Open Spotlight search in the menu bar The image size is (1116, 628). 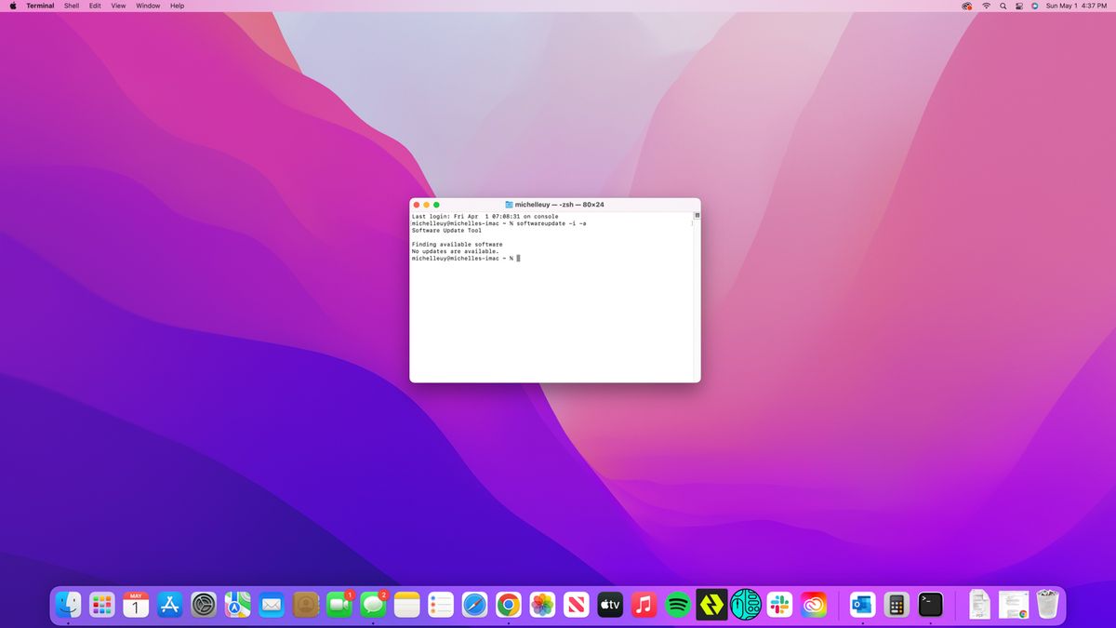click(1003, 6)
